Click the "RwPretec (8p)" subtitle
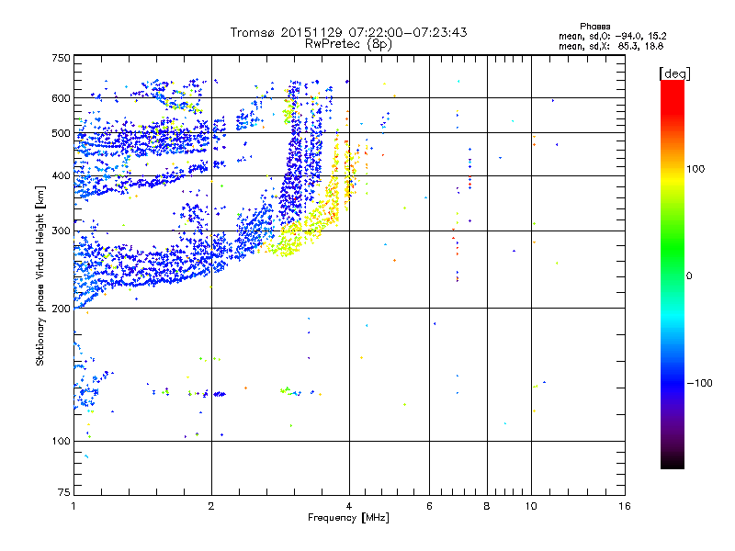The height and width of the screenshot is (551, 735). tap(348, 44)
